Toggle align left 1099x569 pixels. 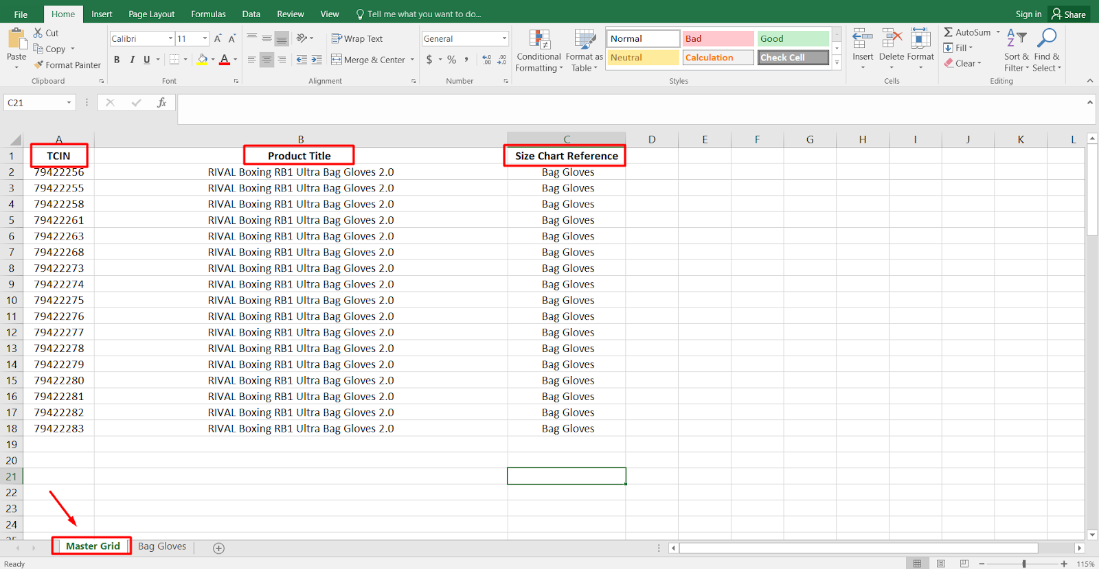[x=252, y=60]
